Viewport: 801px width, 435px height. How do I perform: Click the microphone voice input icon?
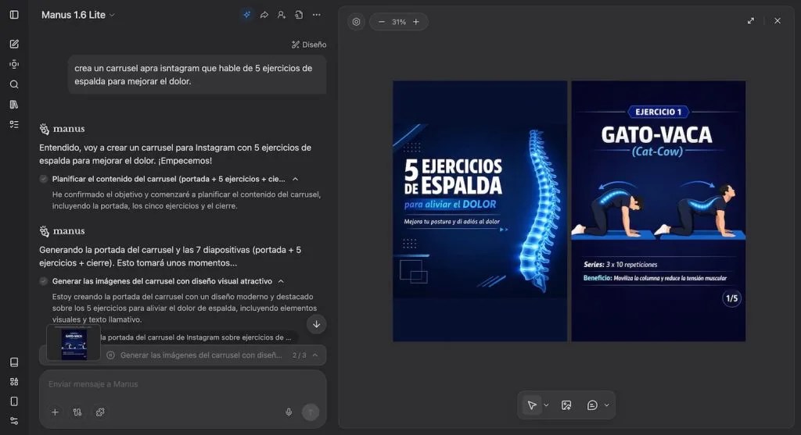[289, 412]
